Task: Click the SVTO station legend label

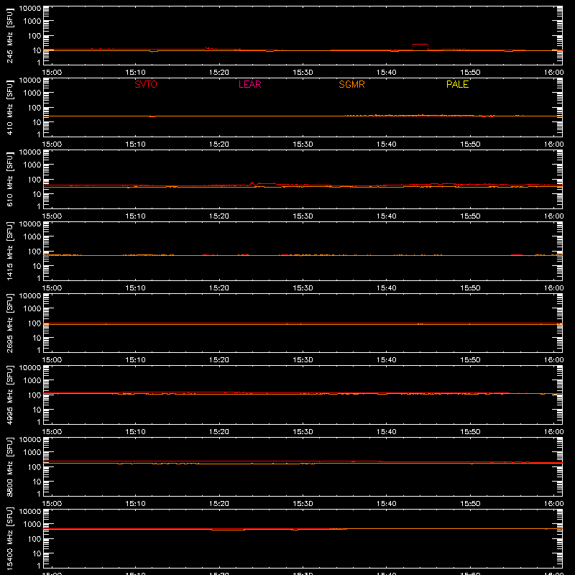Action: [146, 84]
